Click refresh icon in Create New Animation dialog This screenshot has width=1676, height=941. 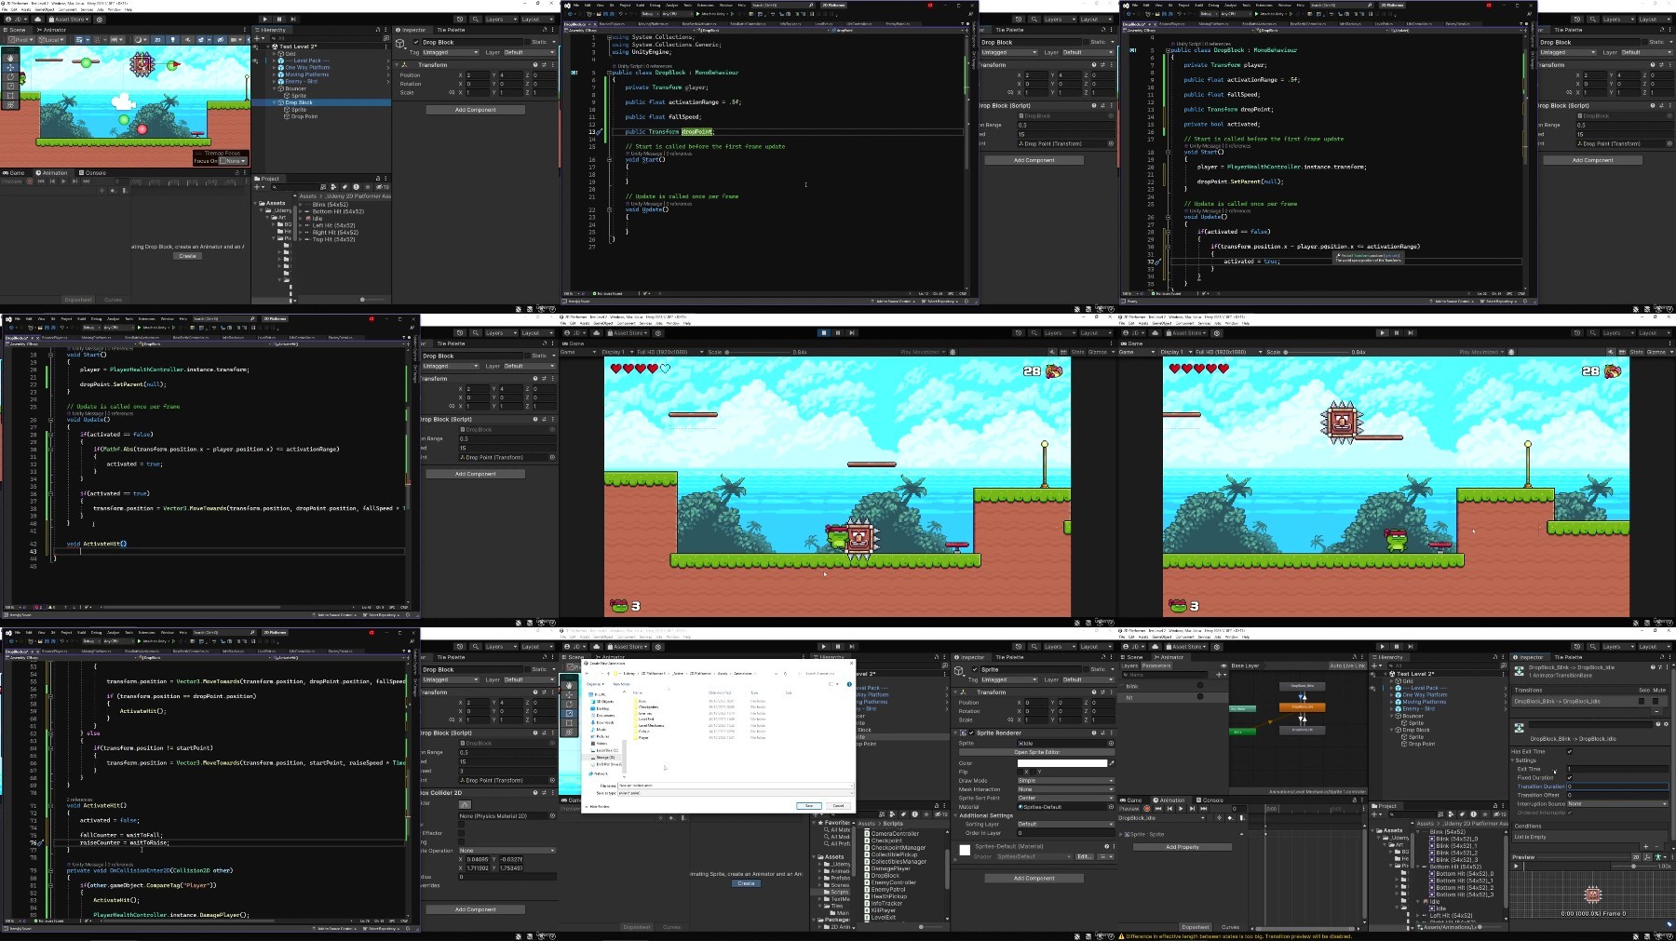(785, 673)
